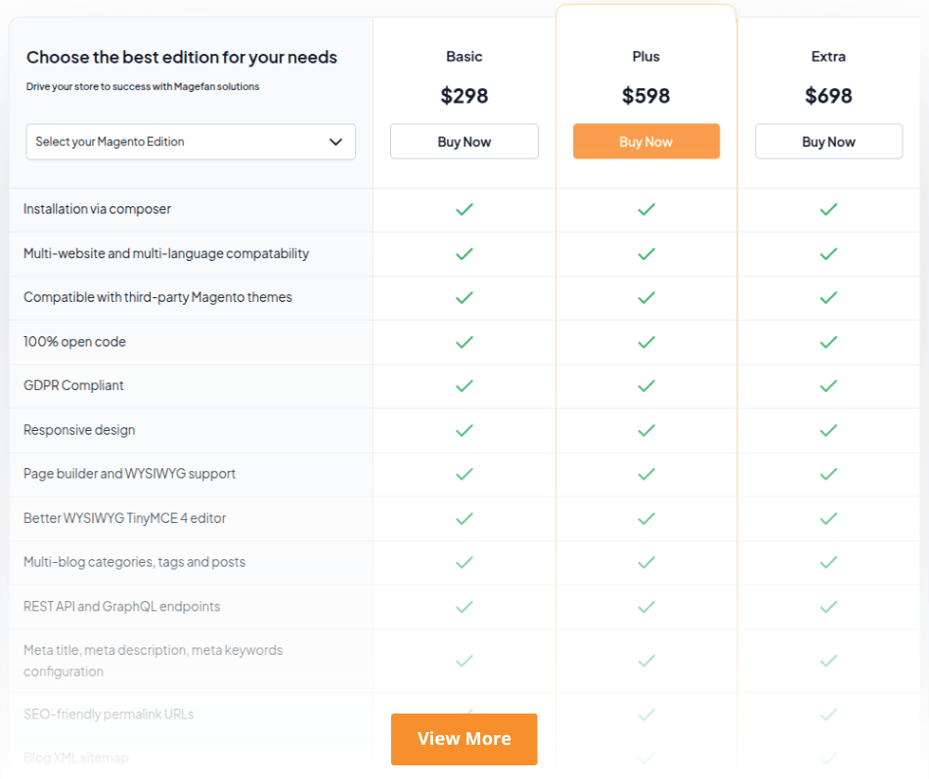
Task: Open the Select your Magento Edition dropdown
Action: 190,142
